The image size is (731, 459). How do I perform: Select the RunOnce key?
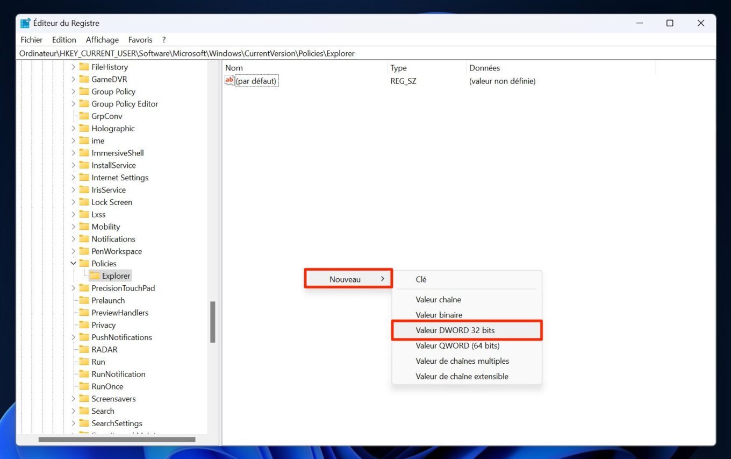pyautogui.click(x=107, y=386)
